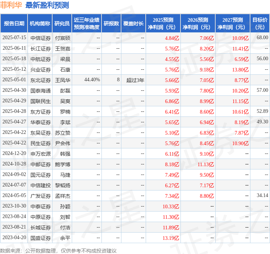270x254 pixels.
Task: Click the 报告日期 column header
Action: coord(14,24)
